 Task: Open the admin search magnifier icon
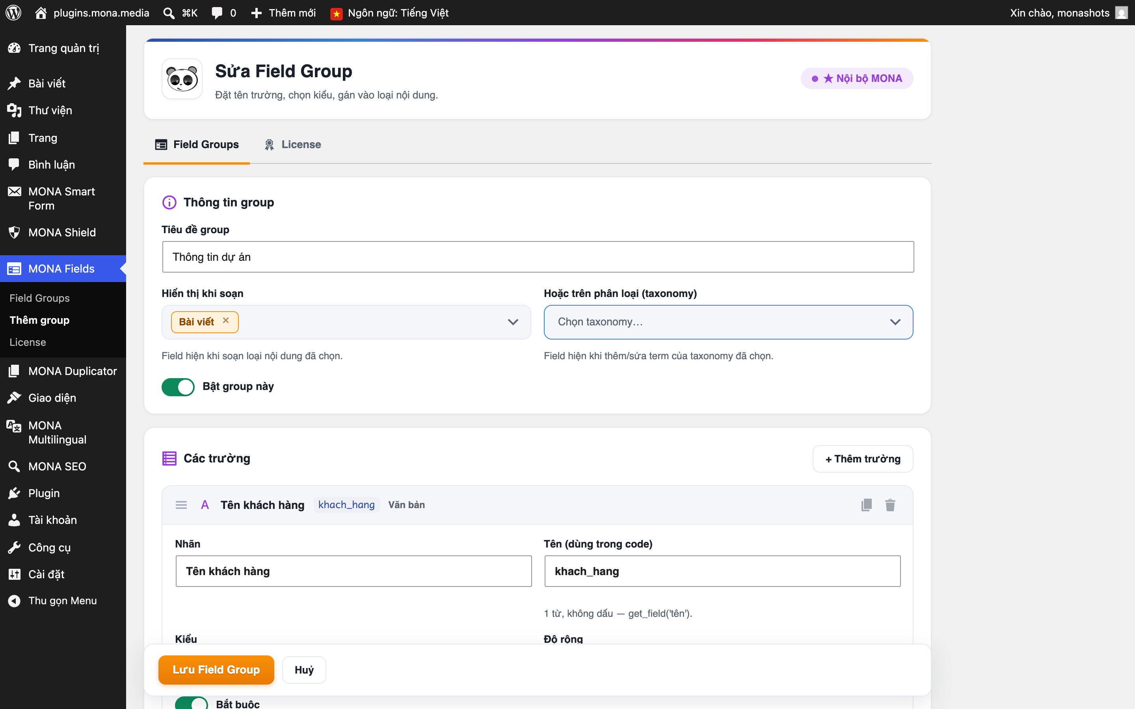[x=169, y=13]
